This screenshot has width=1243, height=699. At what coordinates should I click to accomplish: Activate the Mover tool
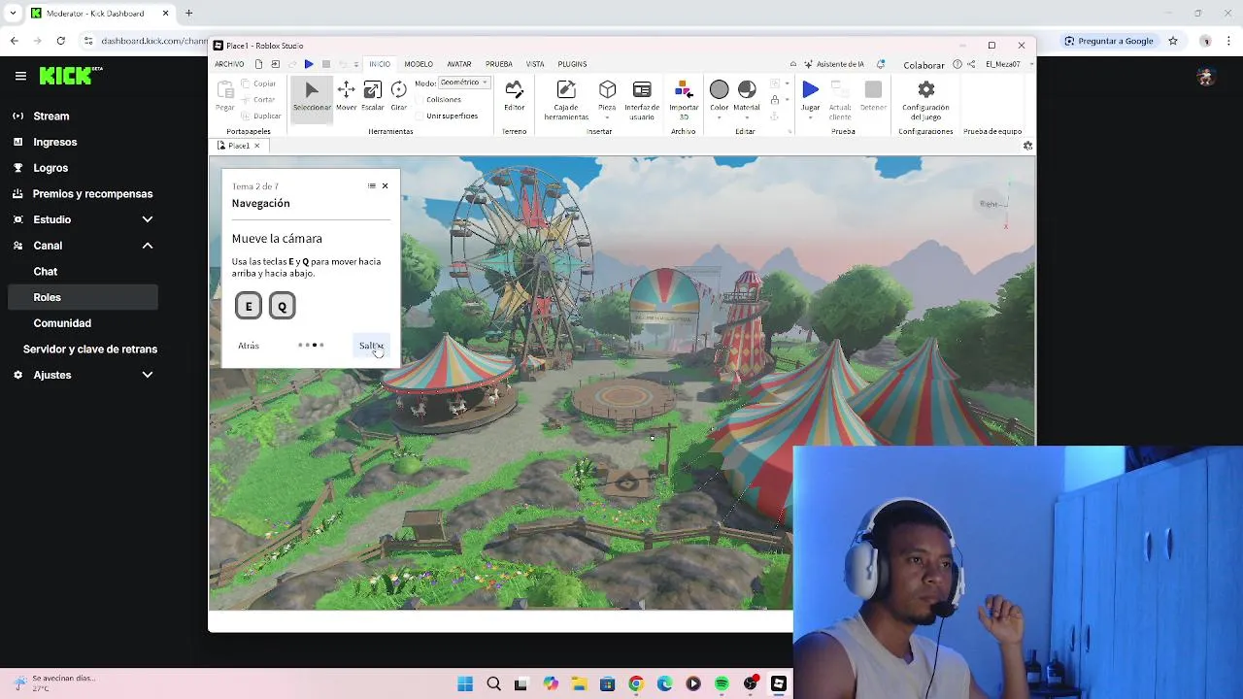(x=346, y=96)
